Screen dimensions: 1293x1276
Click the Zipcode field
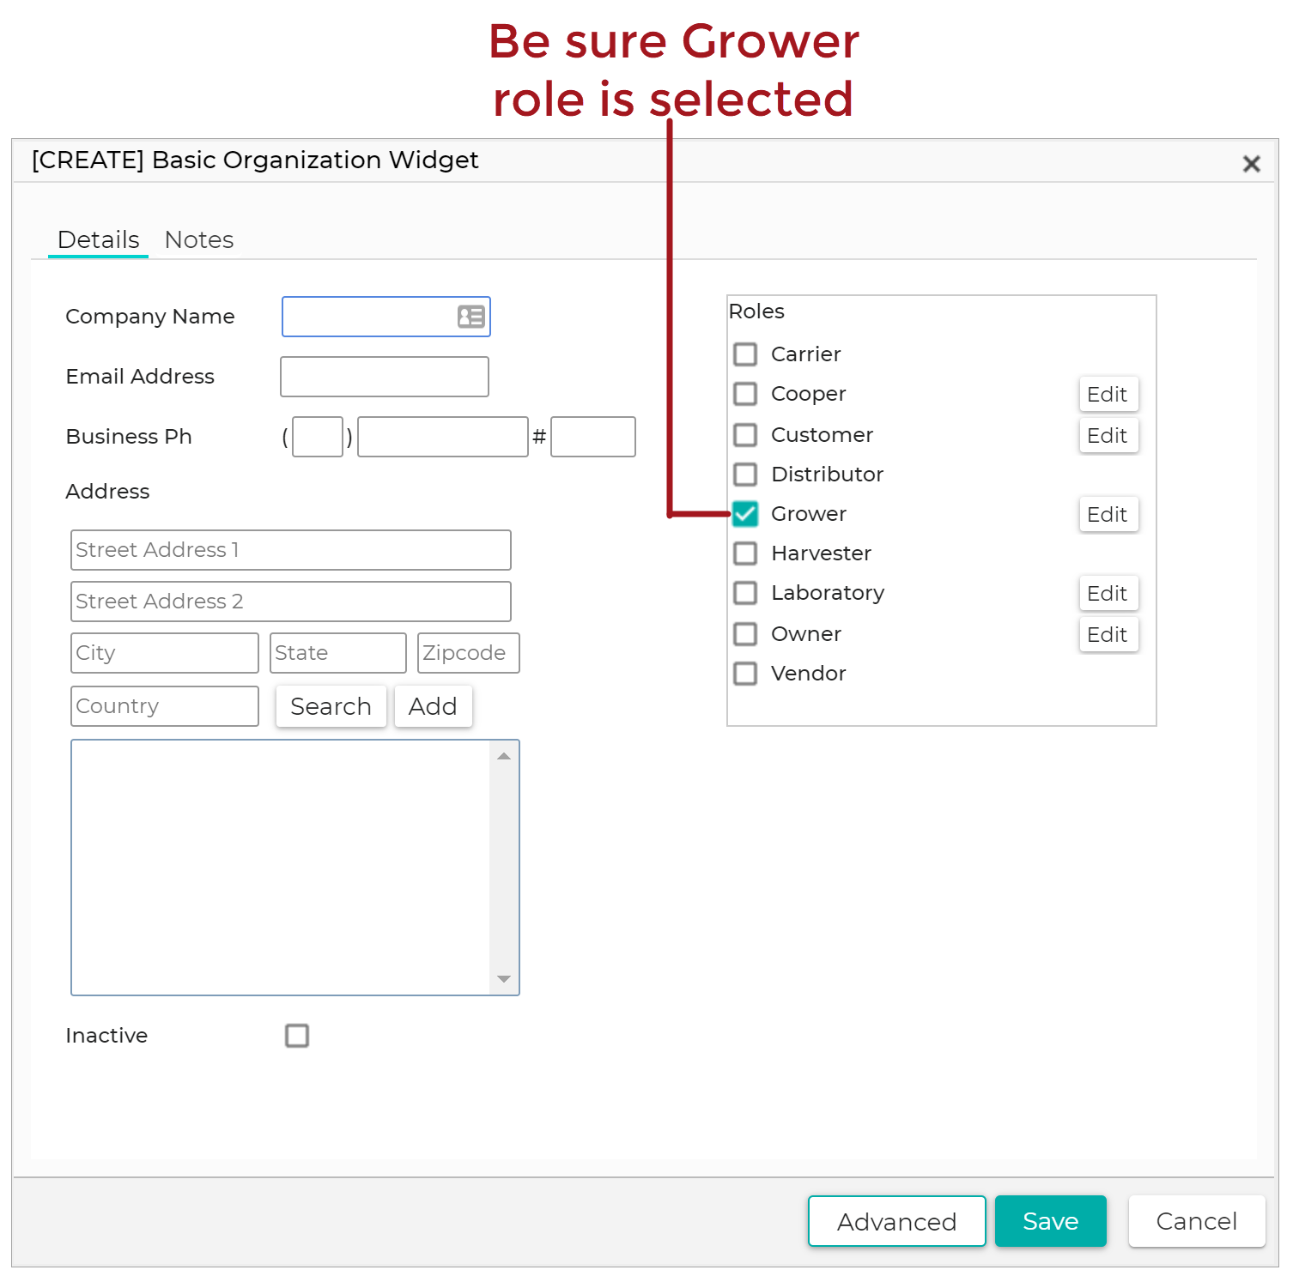click(x=469, y=653)
